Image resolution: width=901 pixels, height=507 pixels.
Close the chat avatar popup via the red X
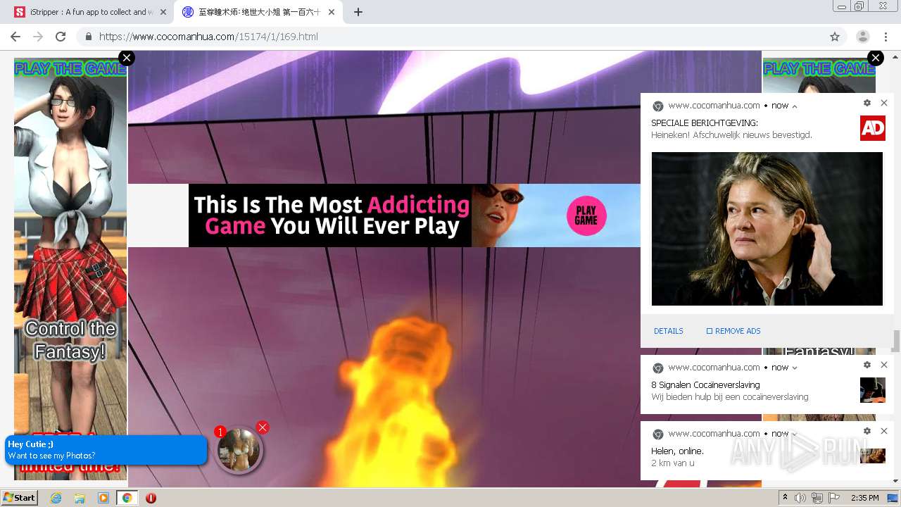coord(263,427)
